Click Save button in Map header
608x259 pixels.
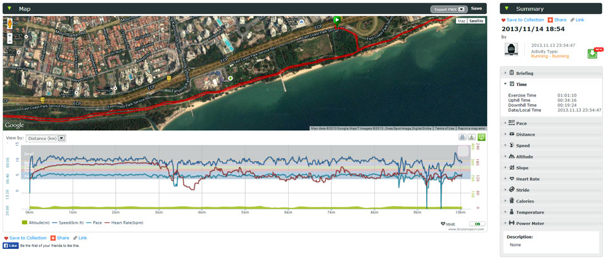tap(476, 9)
